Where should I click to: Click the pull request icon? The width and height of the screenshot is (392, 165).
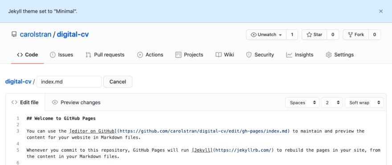click(x=88, y=55)
